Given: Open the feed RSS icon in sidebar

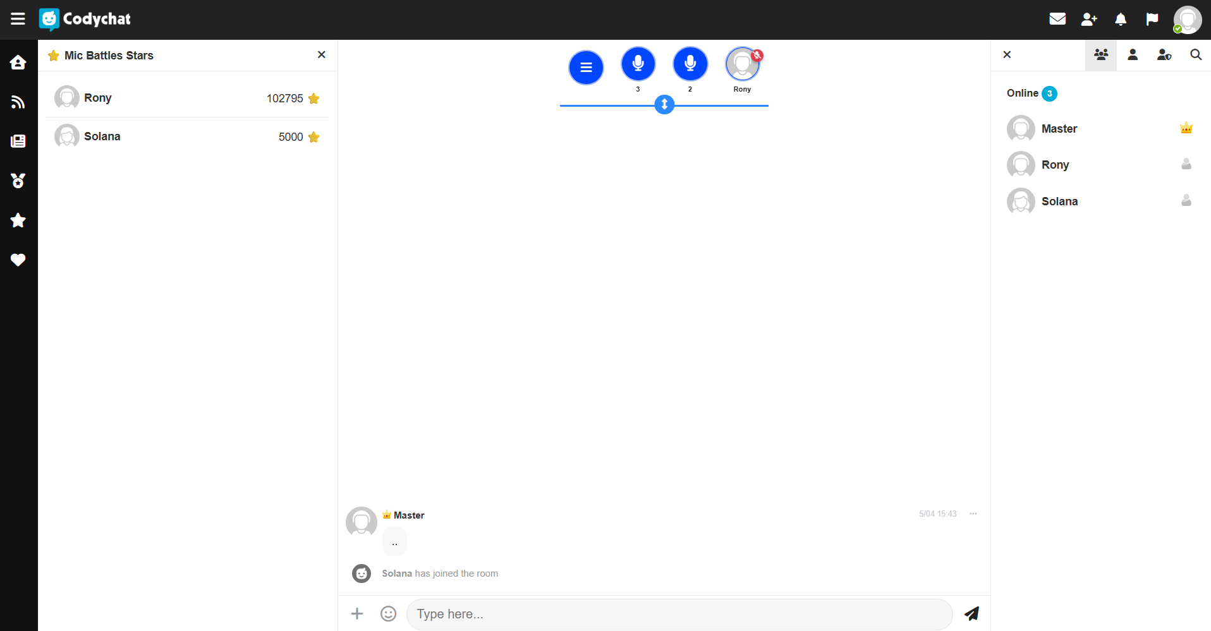Looking at the screenshot, I should coord(18,102).
